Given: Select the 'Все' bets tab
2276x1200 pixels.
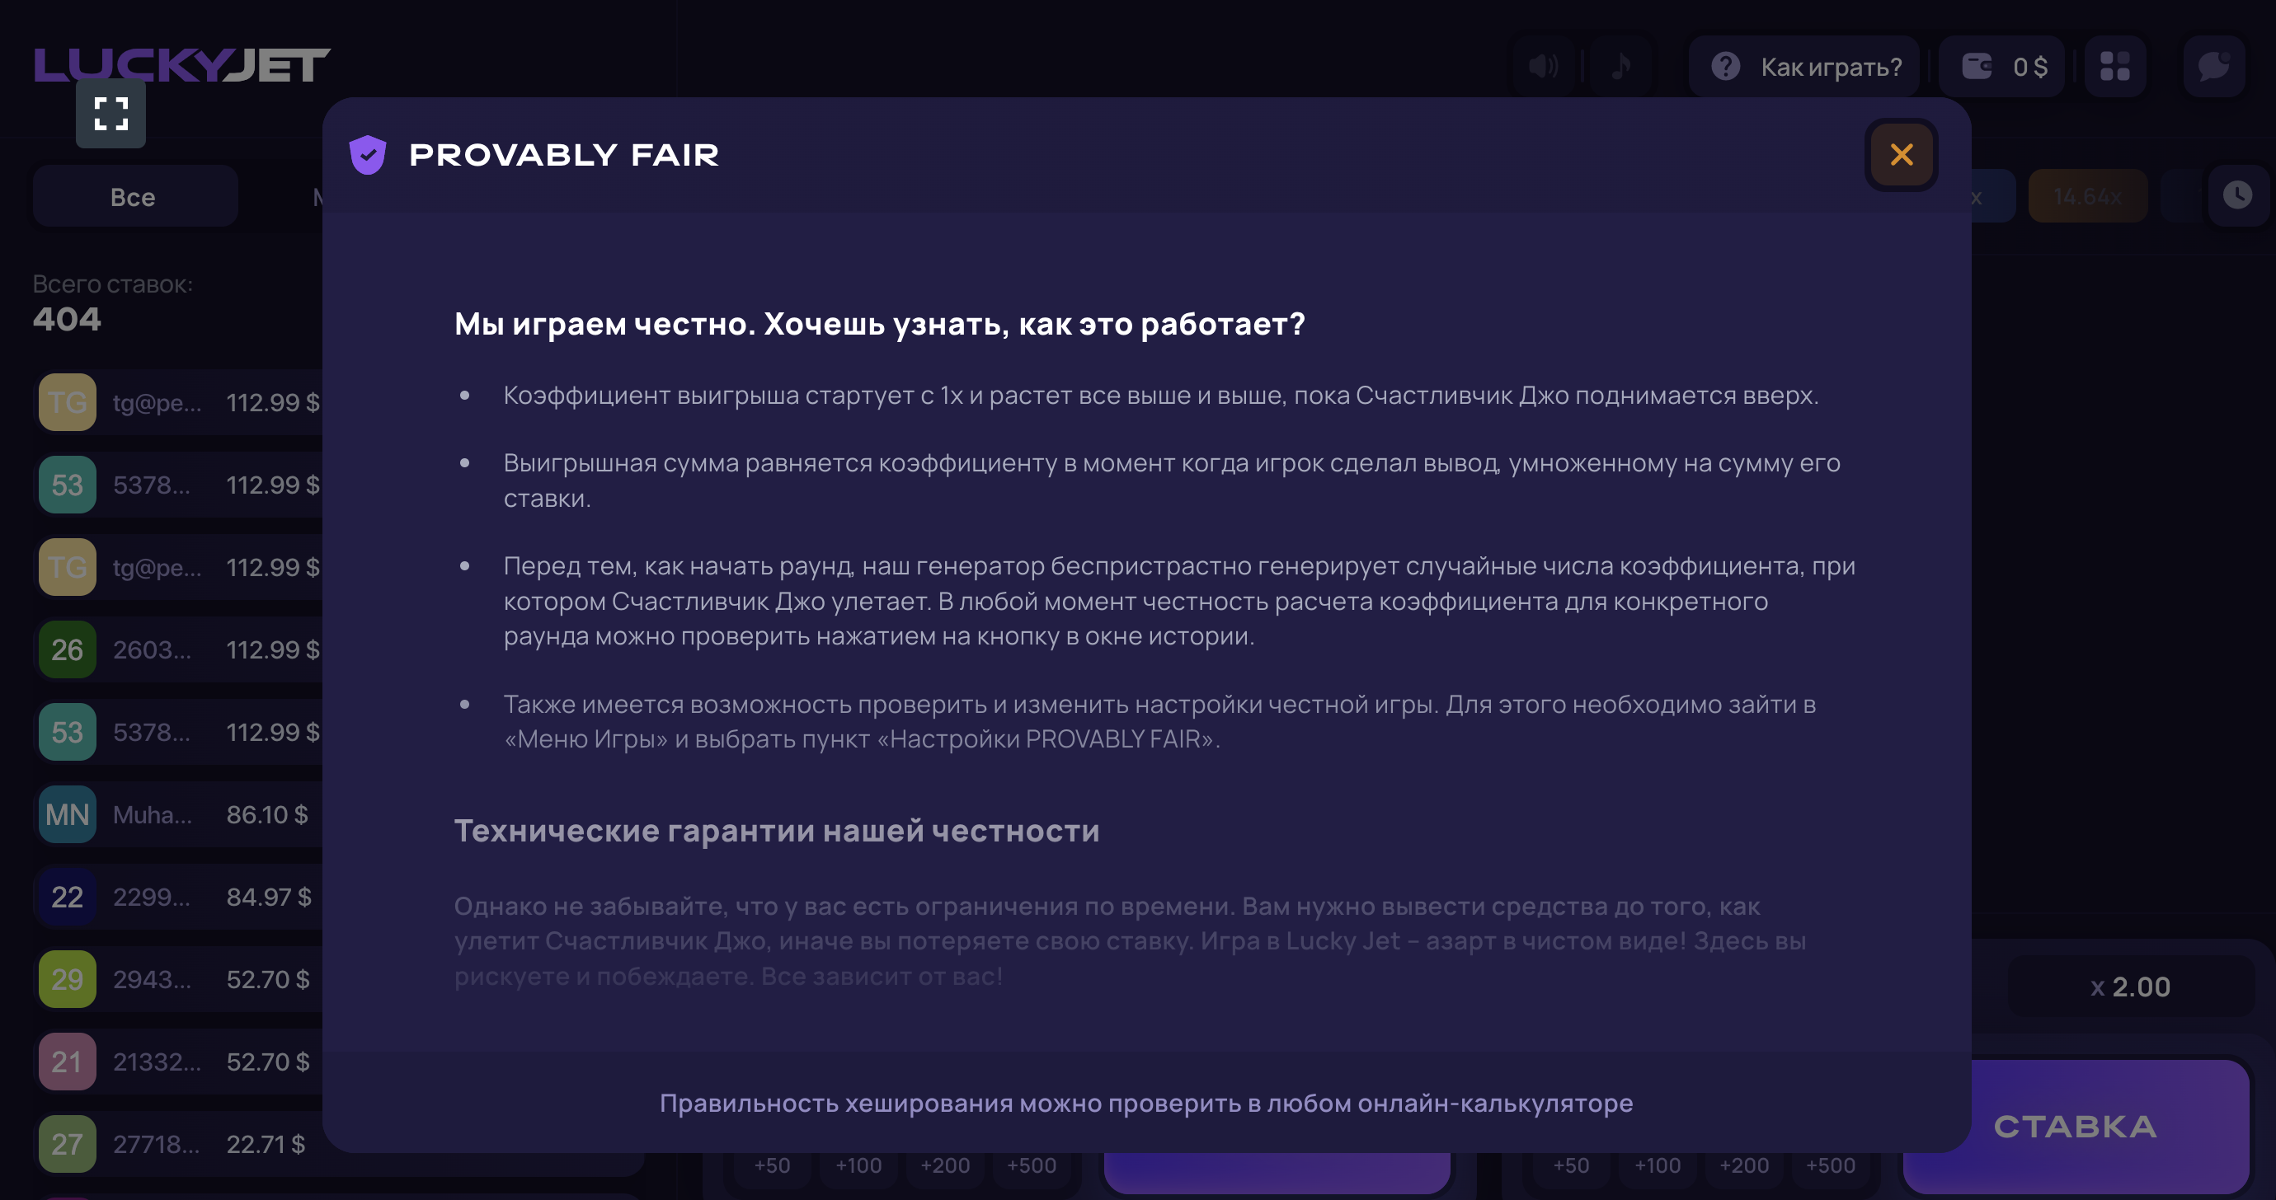Looking at the screenshot, I should click(x=134, y=196).
